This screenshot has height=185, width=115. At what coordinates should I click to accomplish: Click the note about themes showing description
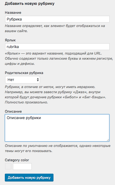[x=57, y=148]
